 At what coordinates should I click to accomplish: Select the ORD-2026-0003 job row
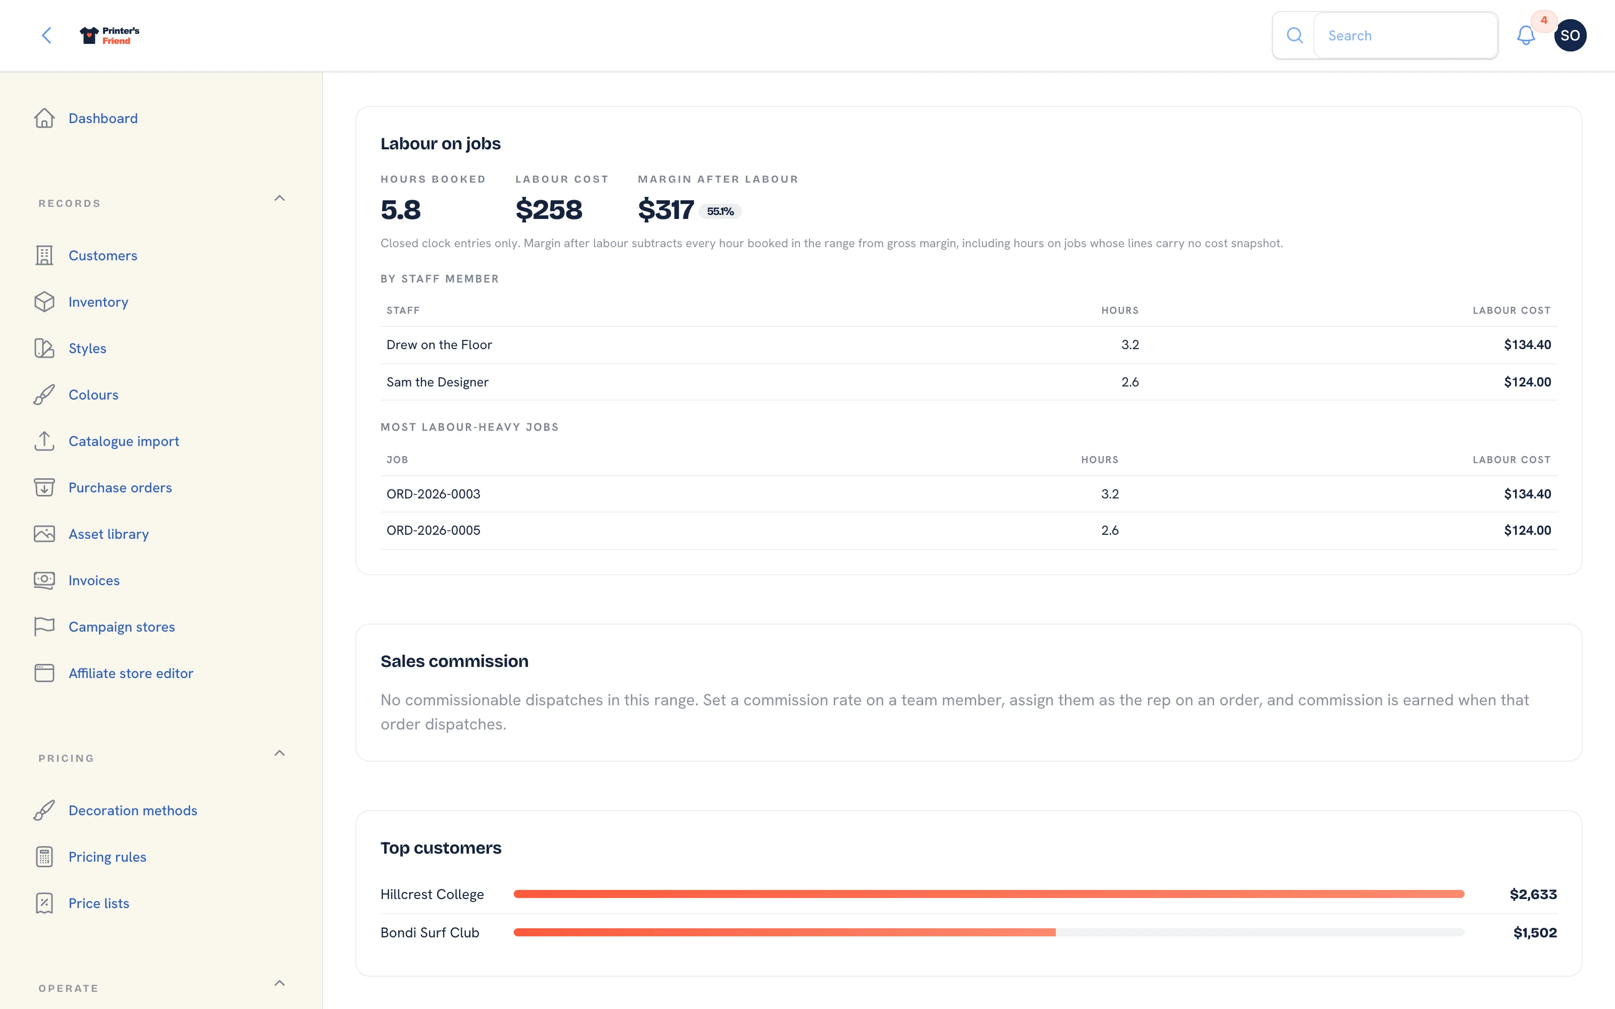968,494
